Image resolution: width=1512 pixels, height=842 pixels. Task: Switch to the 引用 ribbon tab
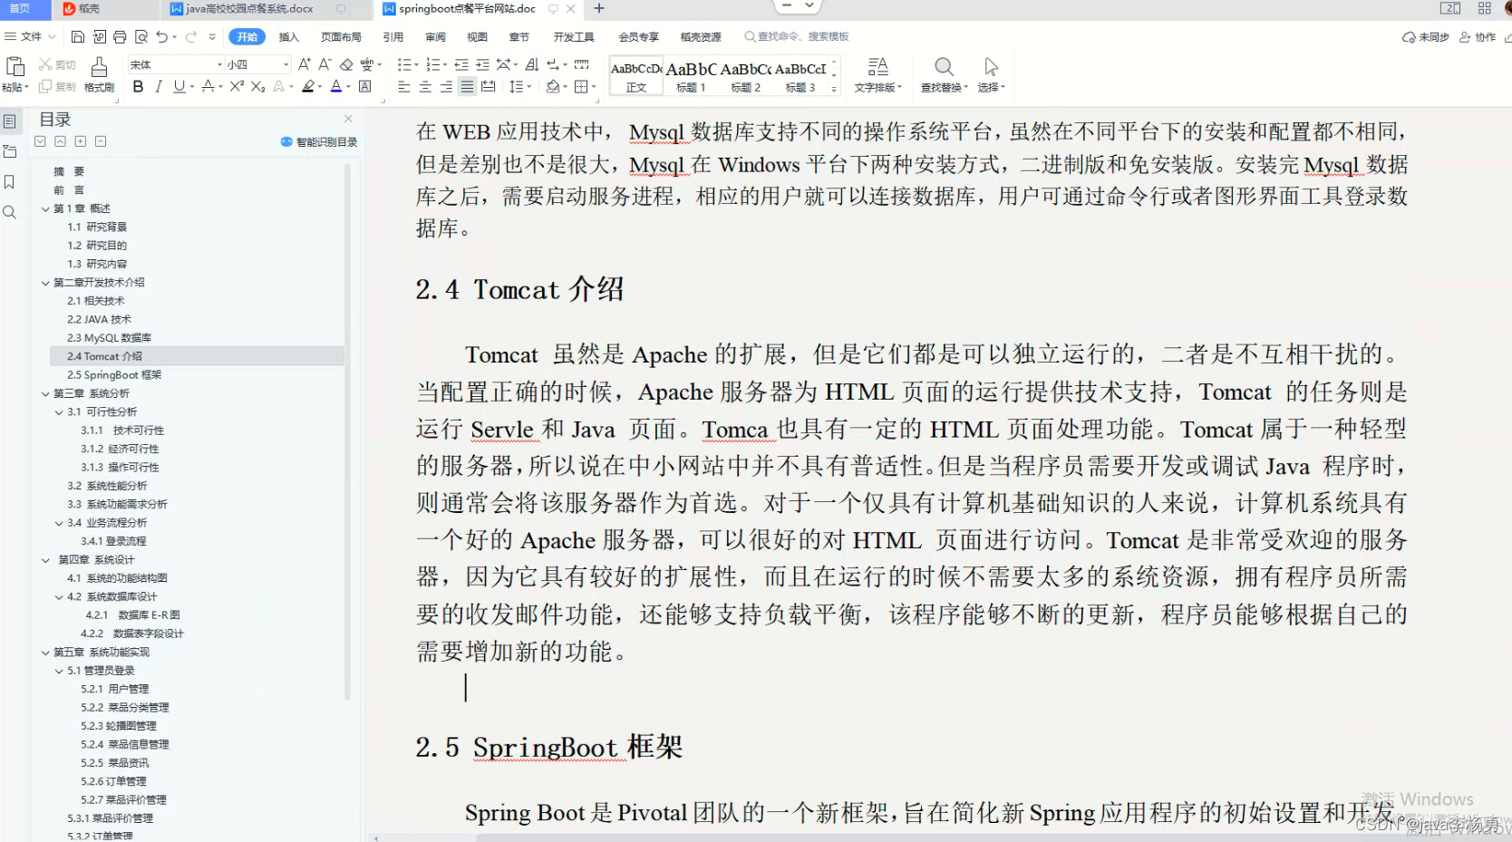(x=393, y=36)
